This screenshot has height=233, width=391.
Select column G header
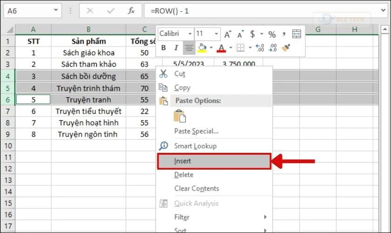(x=318, y=29)
